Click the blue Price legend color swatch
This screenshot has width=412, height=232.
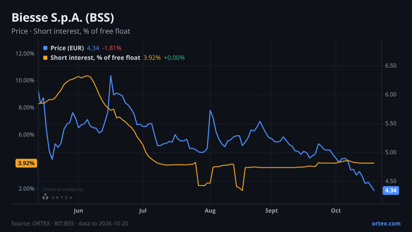click(45, 48)
